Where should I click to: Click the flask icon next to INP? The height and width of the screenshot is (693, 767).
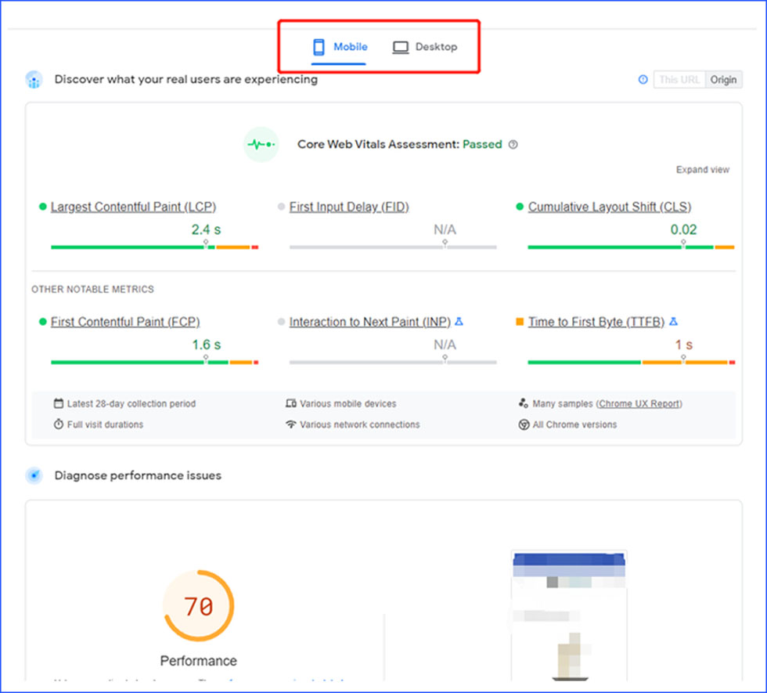(459, 322)
